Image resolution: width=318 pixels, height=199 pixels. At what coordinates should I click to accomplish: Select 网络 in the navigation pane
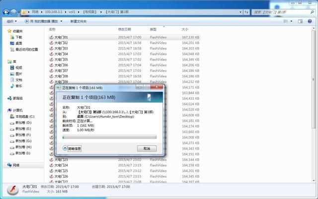(x=16, y=165)
